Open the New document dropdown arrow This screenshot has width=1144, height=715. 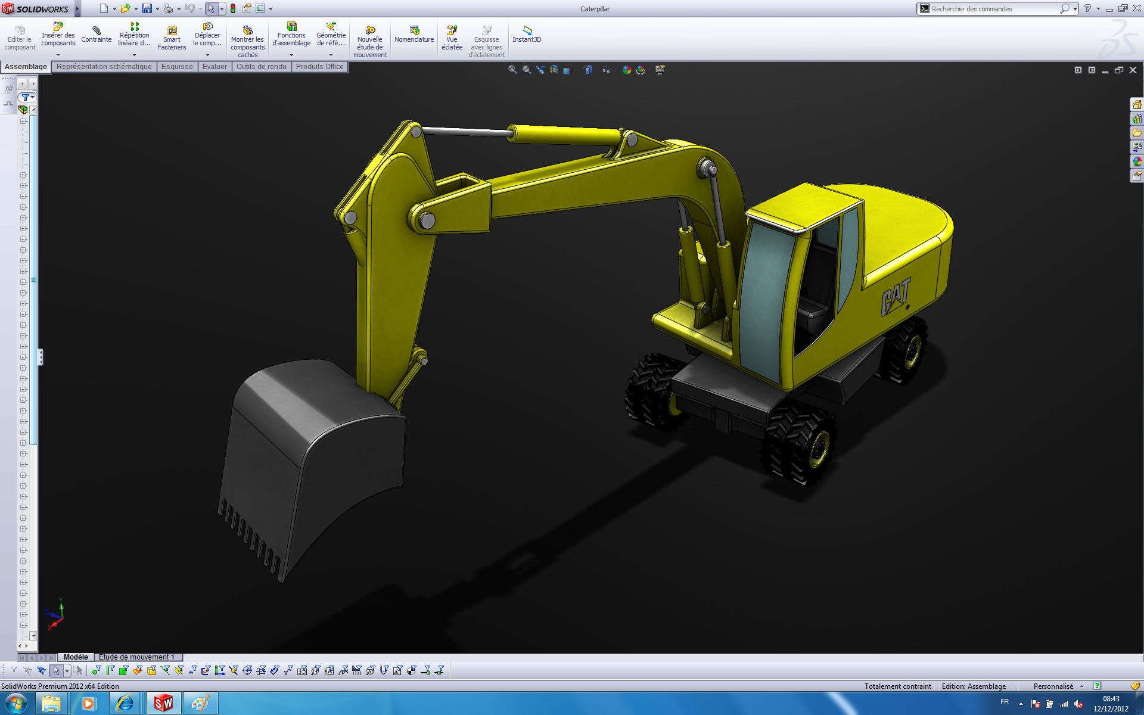(x=114, y=9)
